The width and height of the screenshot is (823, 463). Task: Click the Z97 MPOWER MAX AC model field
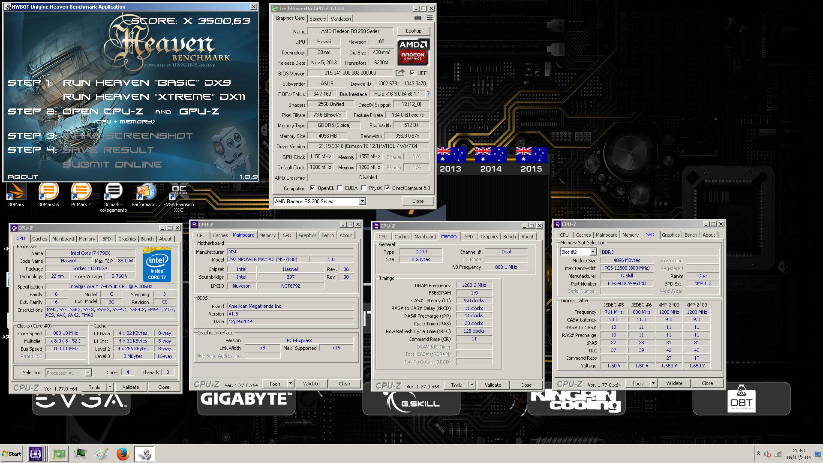click(267, 260)
